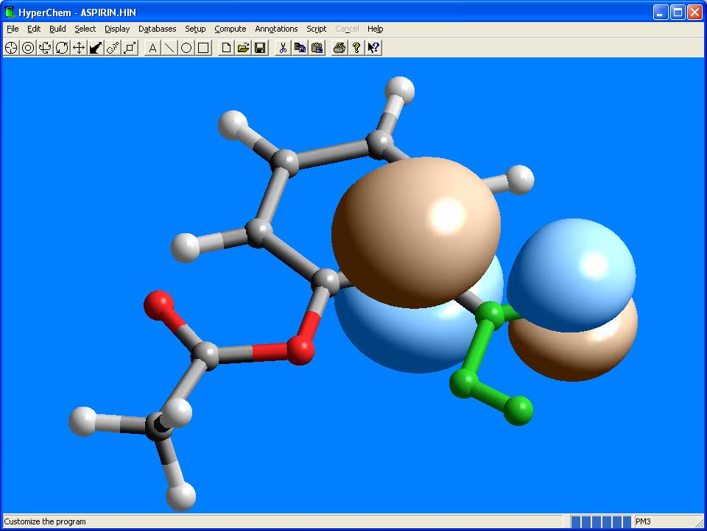Open the Build menu
The image size is (707, 531).
[x=57, y=29]
